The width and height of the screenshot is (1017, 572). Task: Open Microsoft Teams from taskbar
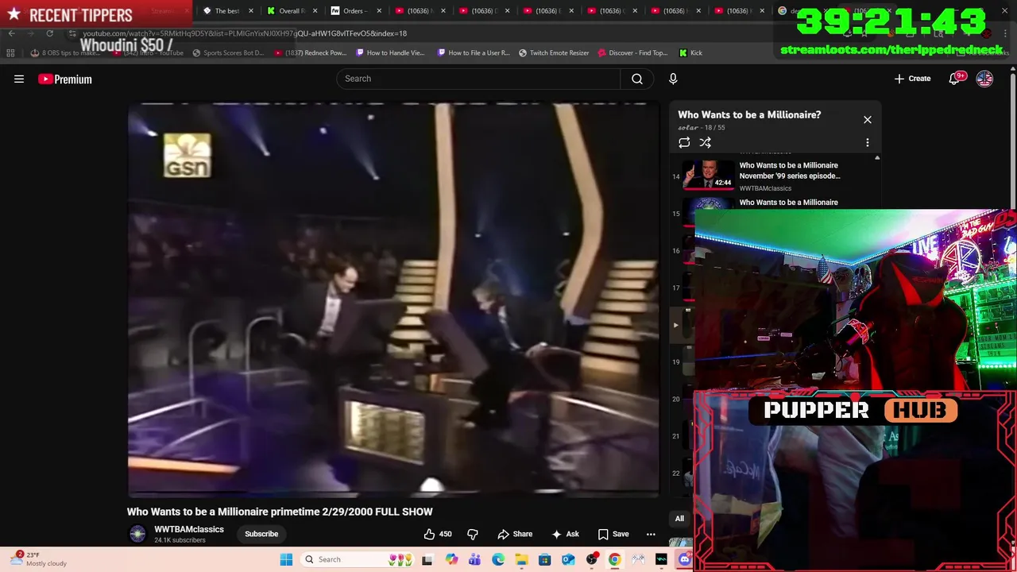pos(474,559)
